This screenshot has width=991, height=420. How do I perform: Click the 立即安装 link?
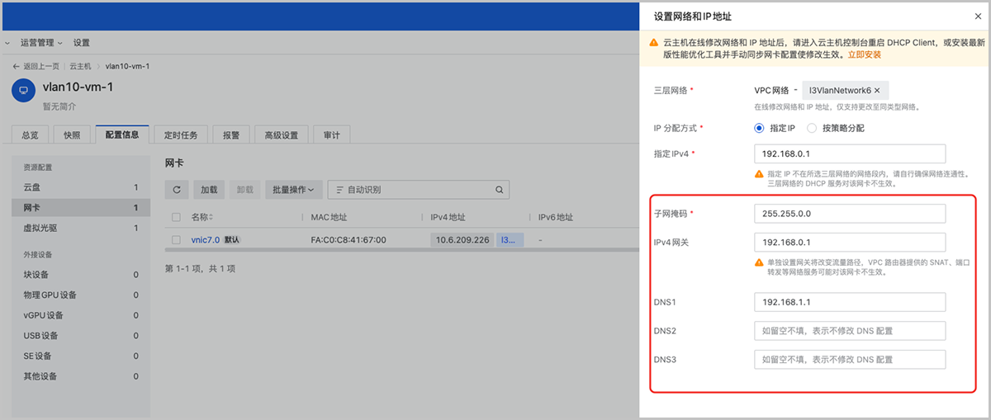point(864,54)
